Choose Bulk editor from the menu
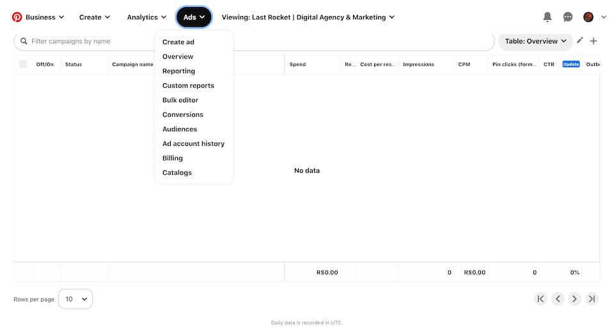 click(180, 100)
